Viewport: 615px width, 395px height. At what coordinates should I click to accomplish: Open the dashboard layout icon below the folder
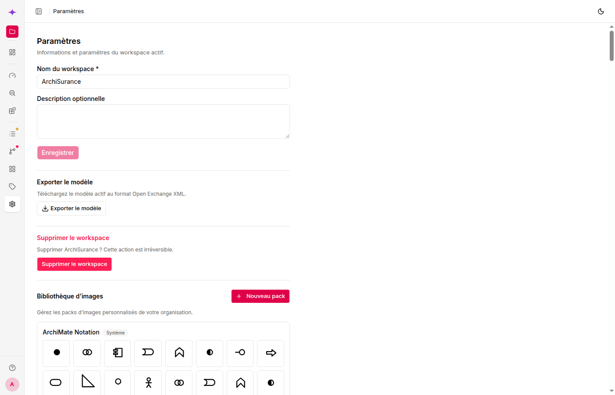[x=12, y=52]
